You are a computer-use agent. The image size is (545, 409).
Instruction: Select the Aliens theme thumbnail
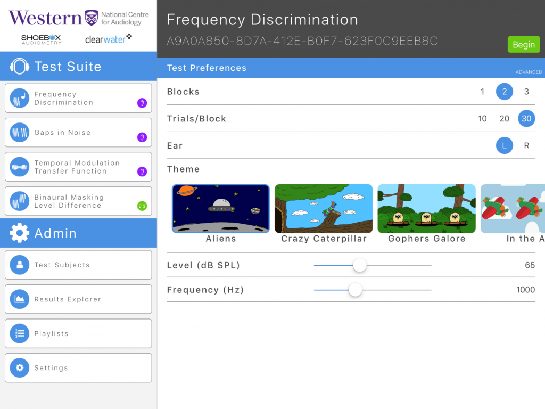(221, 209)
